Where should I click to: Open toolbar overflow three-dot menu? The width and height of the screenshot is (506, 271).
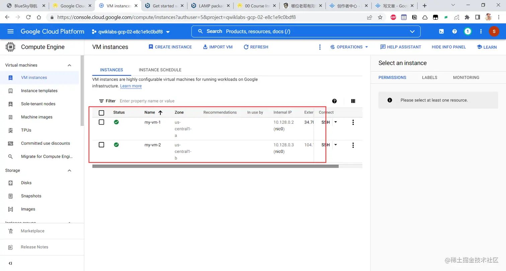(x=320, y=47)
